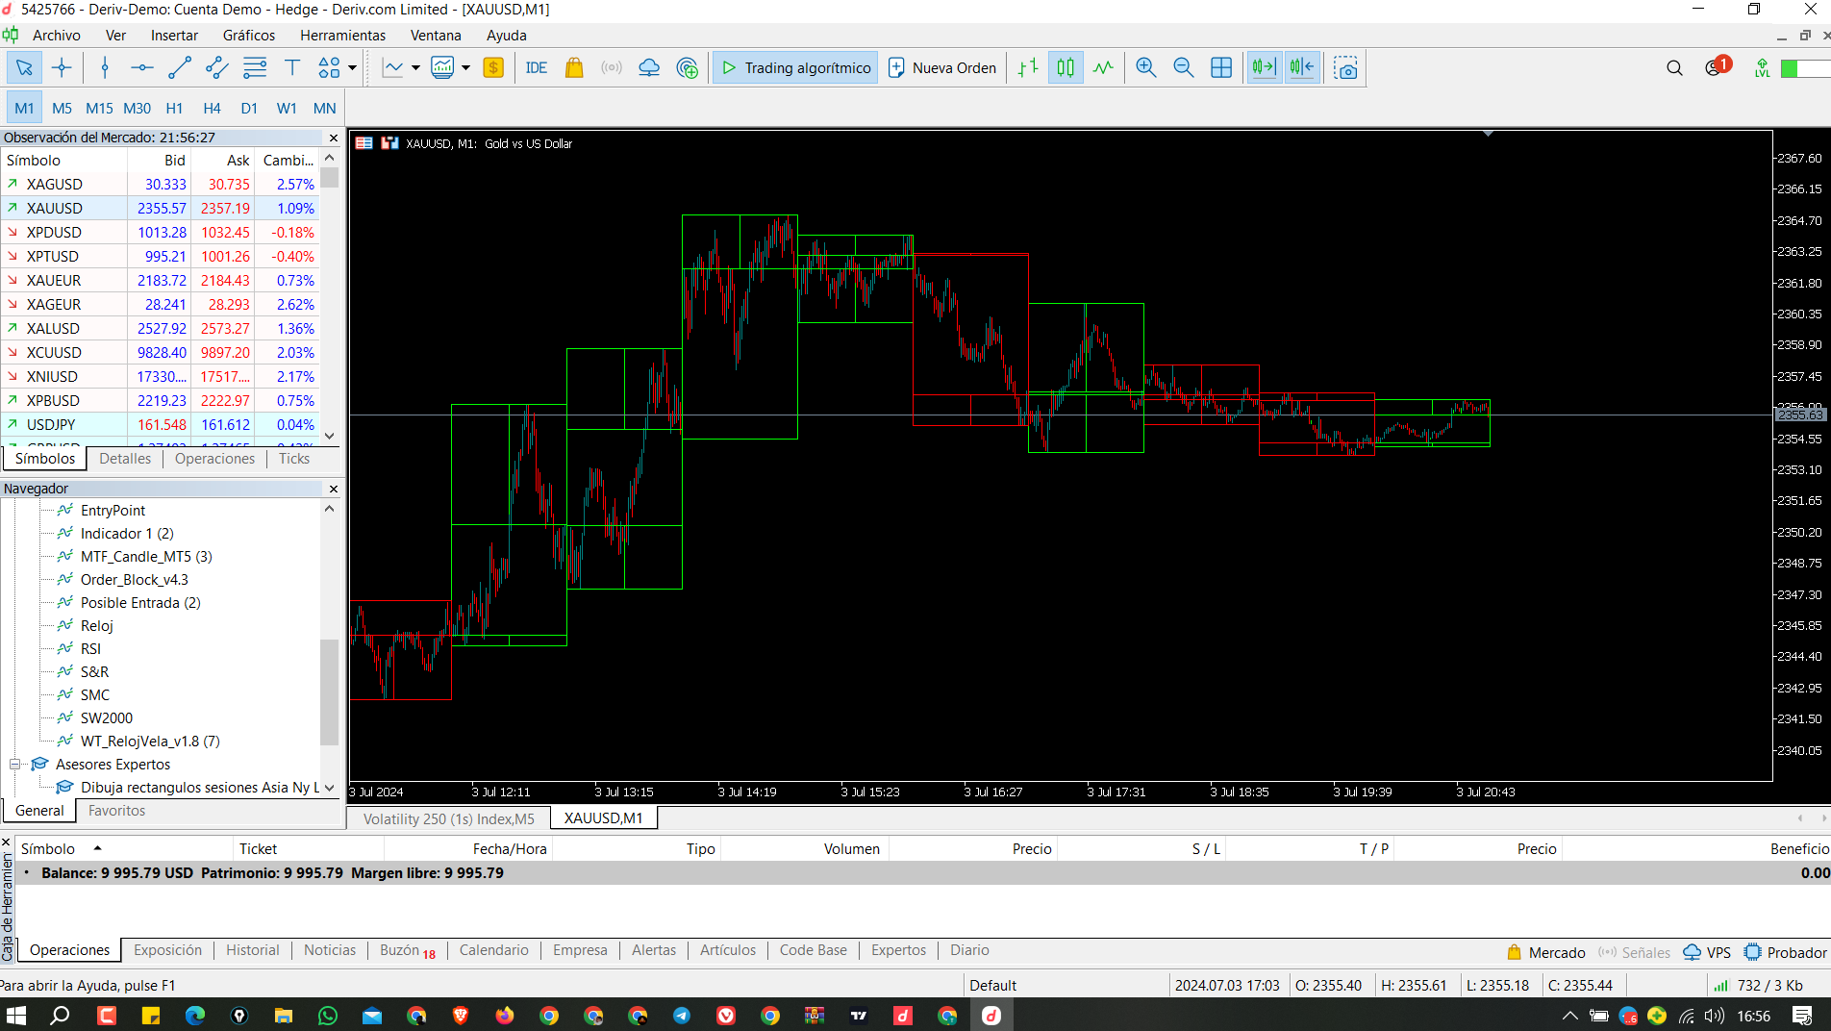Open the Favoritos tab in Navigator
1831x1031 pixels.
[116, 811]
